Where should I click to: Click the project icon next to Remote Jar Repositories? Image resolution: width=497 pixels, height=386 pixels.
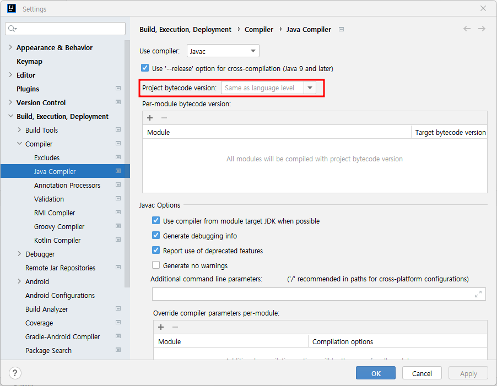[x=118, y=267]
